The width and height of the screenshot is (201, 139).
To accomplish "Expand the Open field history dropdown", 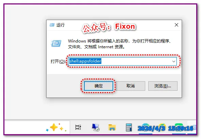I will (174, 62).
